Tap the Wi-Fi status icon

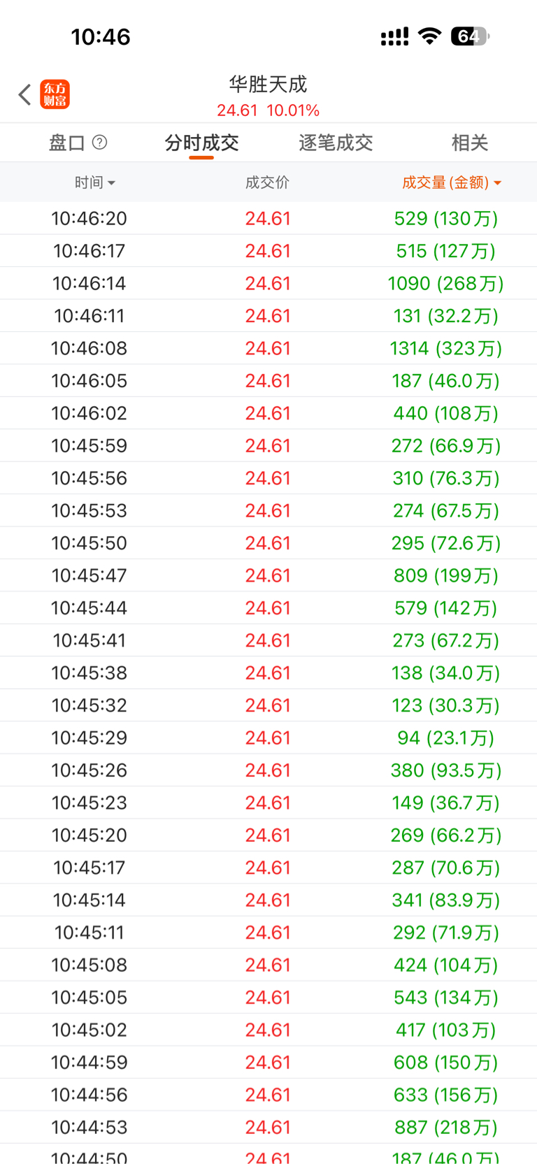(x=429, y=36)
